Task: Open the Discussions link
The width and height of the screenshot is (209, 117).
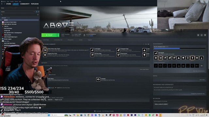Action: coord(71,40)
